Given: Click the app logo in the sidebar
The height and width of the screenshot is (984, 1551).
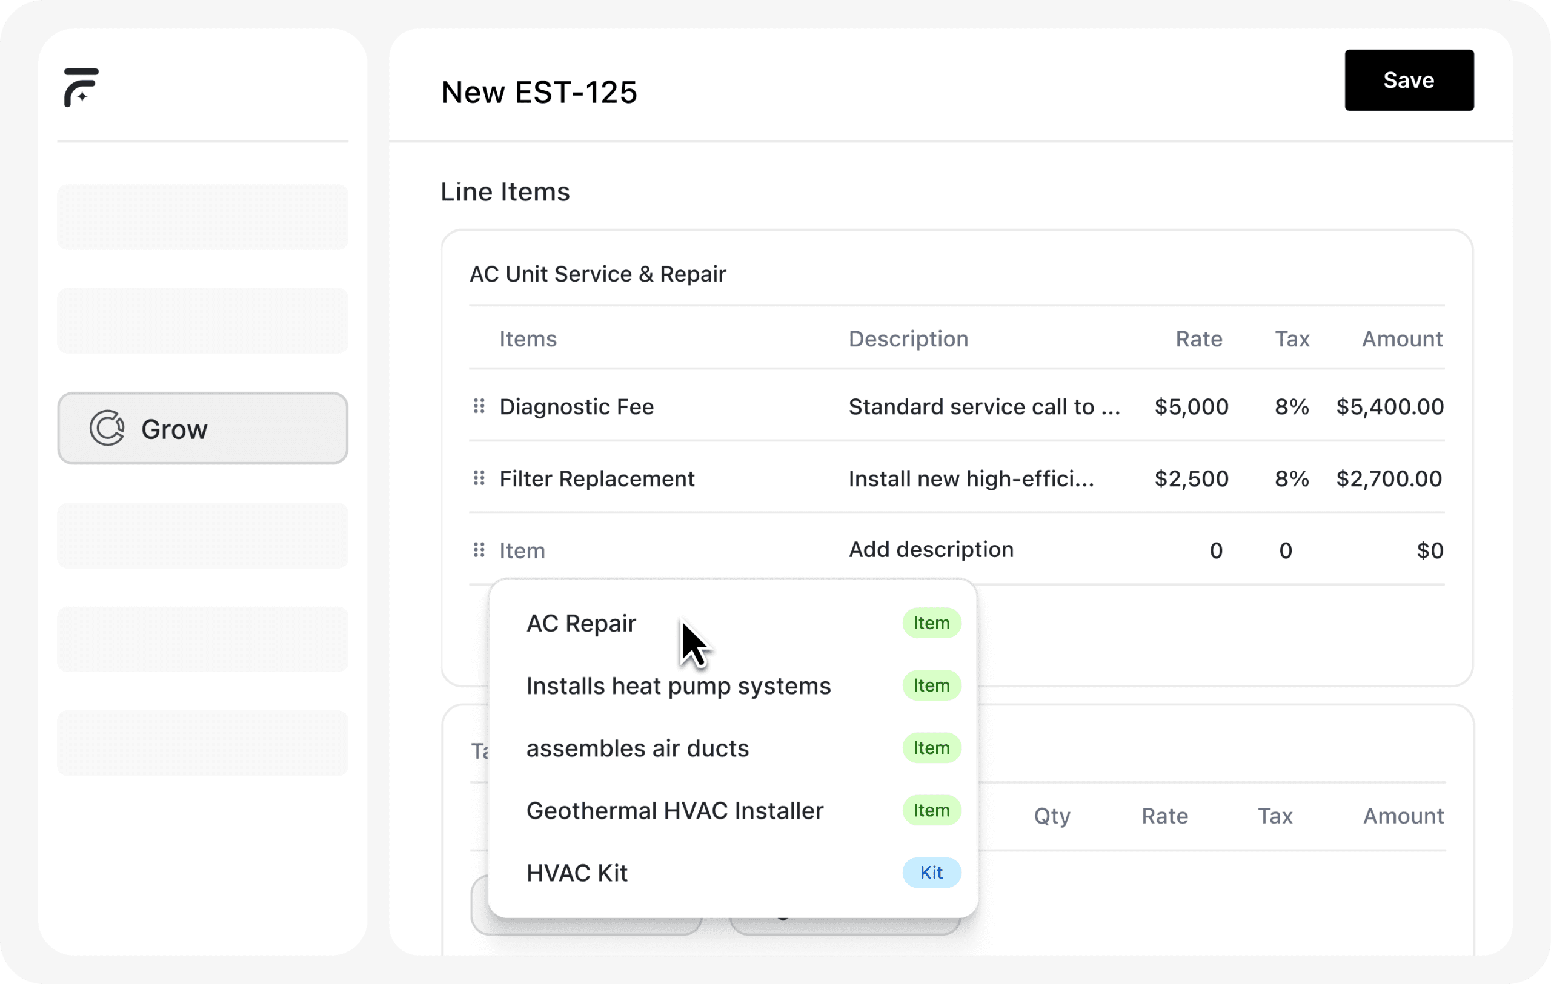Looking at the screenshot, I should click(81, 87).
